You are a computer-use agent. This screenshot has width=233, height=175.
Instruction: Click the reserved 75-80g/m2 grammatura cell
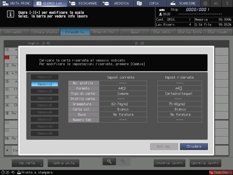tap(180, 104)
